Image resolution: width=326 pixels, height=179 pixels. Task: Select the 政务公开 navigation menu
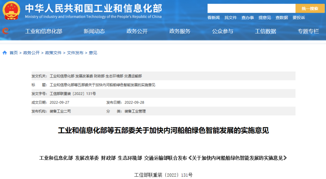137,31
